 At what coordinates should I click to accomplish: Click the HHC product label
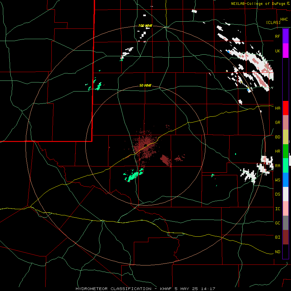pyautogui.click(x=284, y=19)
